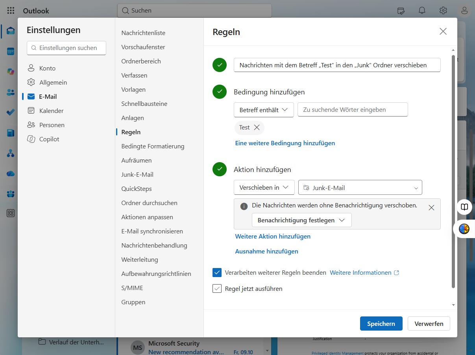Open 'Weitere Informationen' external link
Image resolution: width=475 pixels, height=355 pixels.
[x=364, y=272]
